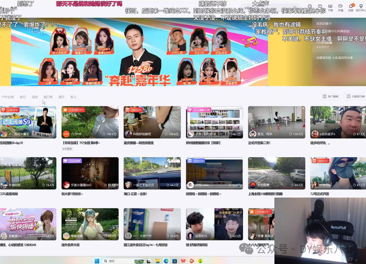Open the 脱口秀 tab
The width and height of the screenshot is (366, 264).
pyautogui.click(x=48, y=97)
